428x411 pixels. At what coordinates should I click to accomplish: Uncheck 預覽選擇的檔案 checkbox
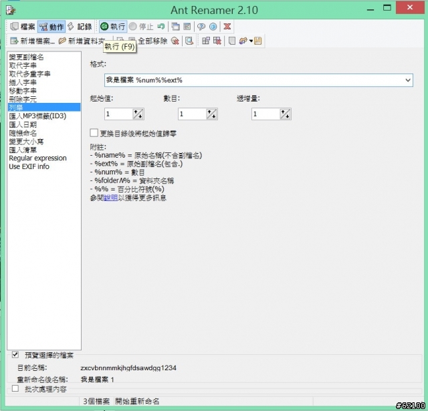[15, 355]
